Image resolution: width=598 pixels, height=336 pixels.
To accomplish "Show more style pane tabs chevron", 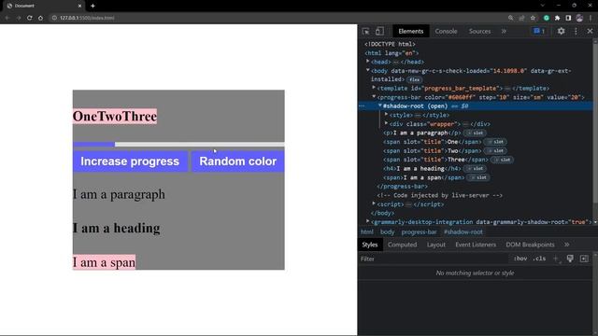I will pos(567,245).
